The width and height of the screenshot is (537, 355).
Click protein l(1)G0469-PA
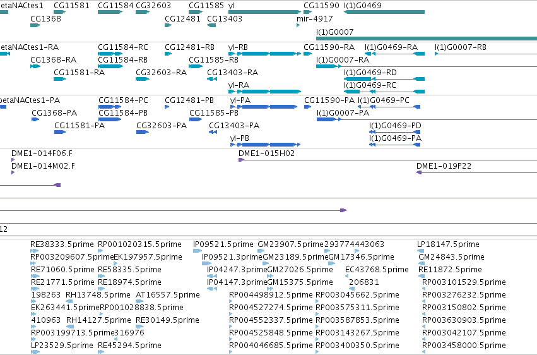pos(395,138)
